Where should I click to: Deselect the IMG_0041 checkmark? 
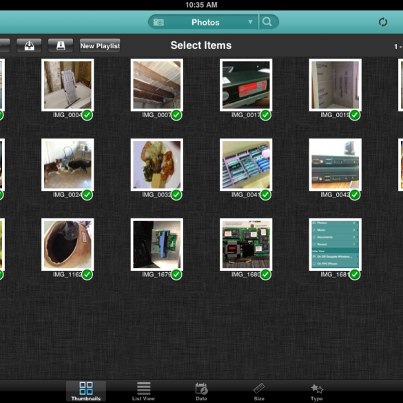[265, 195]
